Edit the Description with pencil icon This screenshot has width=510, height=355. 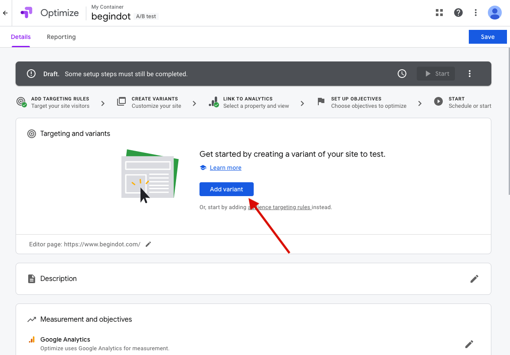(474, 279)
